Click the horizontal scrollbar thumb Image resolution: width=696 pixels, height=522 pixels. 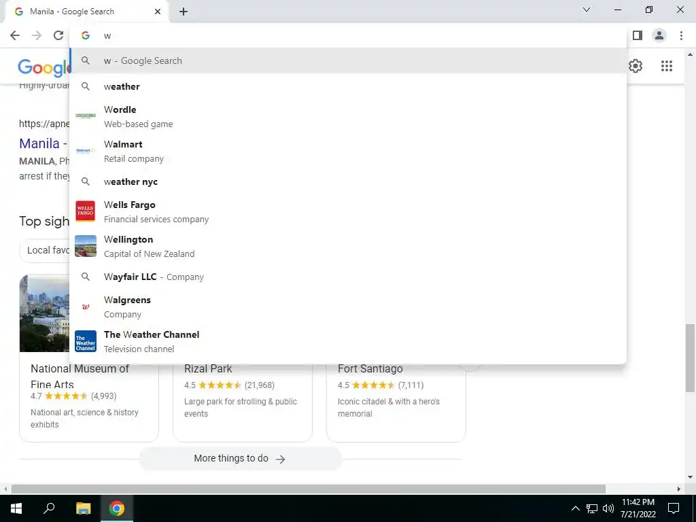(309, 489)
